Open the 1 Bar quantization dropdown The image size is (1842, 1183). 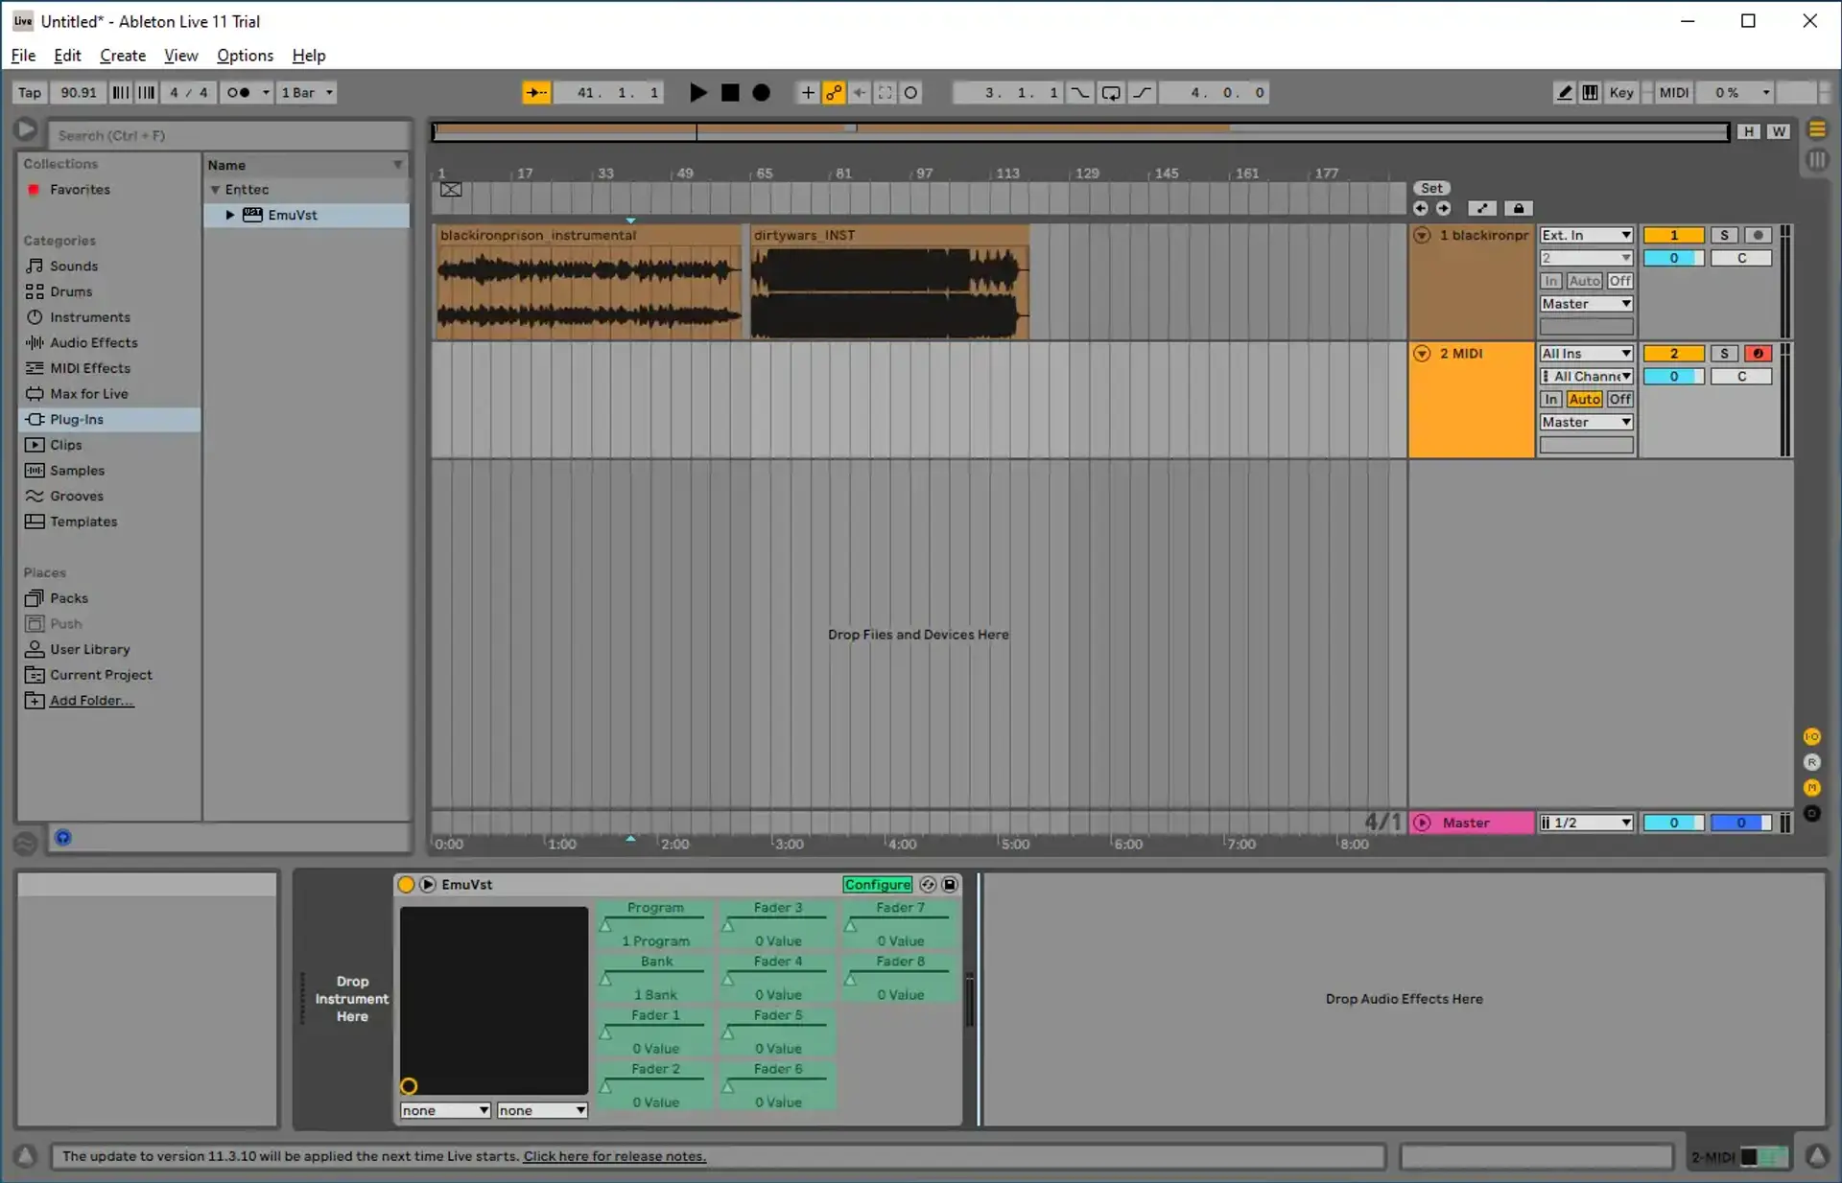[x=307, y=93]
